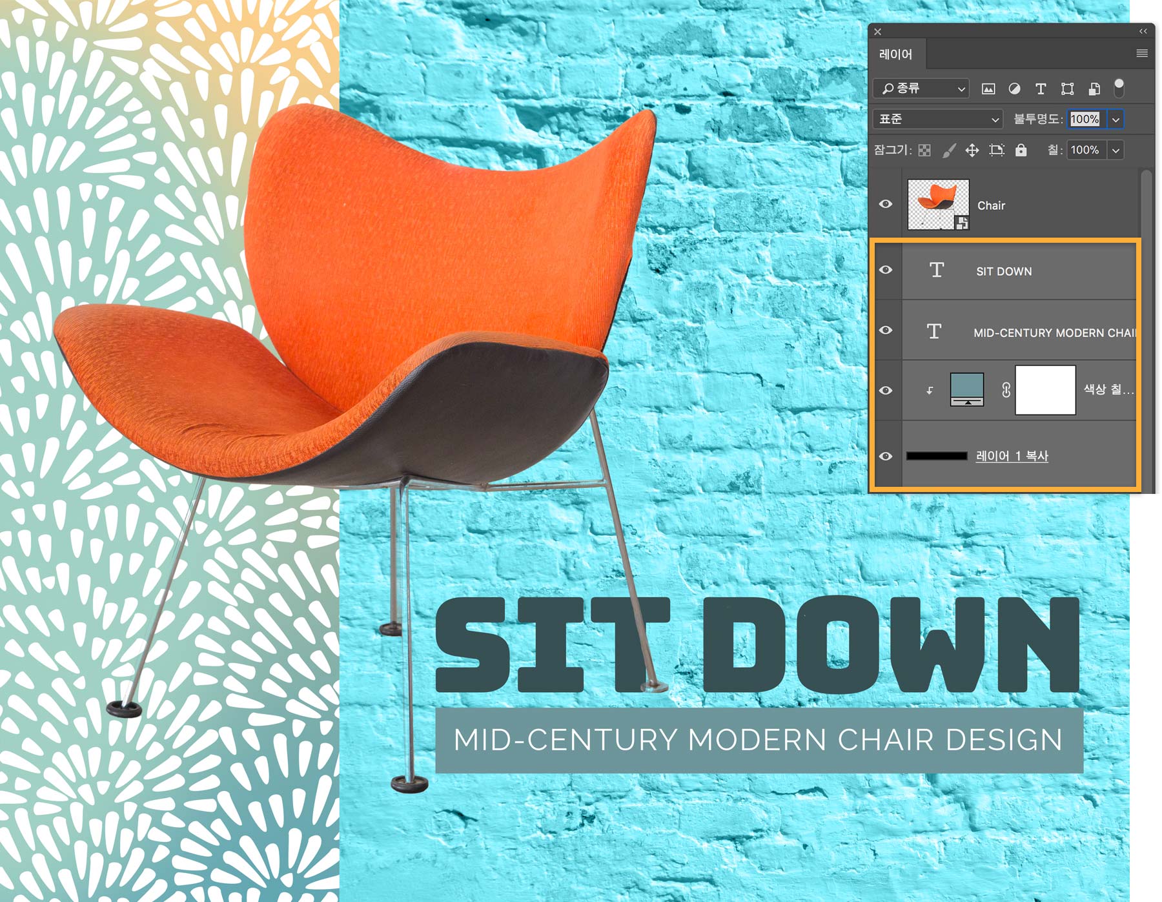The width and height of the screenshot is (1162, 902).
Task: Open the 종류 filter type dropdown
Action: click(x=921, y=88)
